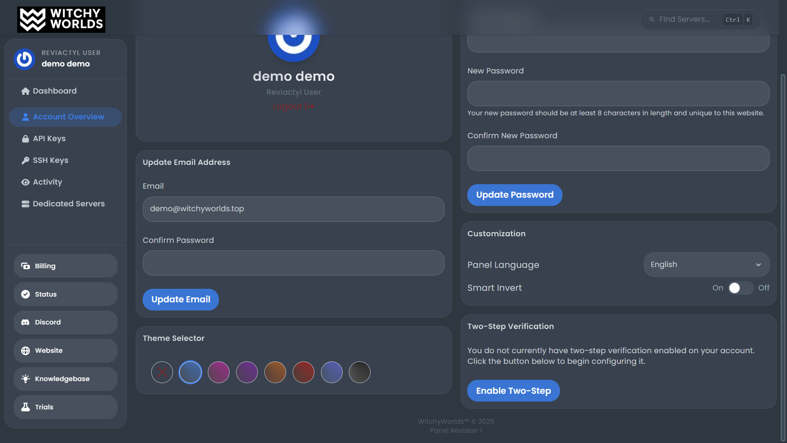
Task: Open the Activity menu item
Action: click(x=47, y=182)
